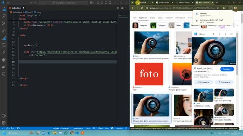This screenshot has height=136, width=243.
Task: Select the Карты search filter tab
Action: tap(160, 18)
